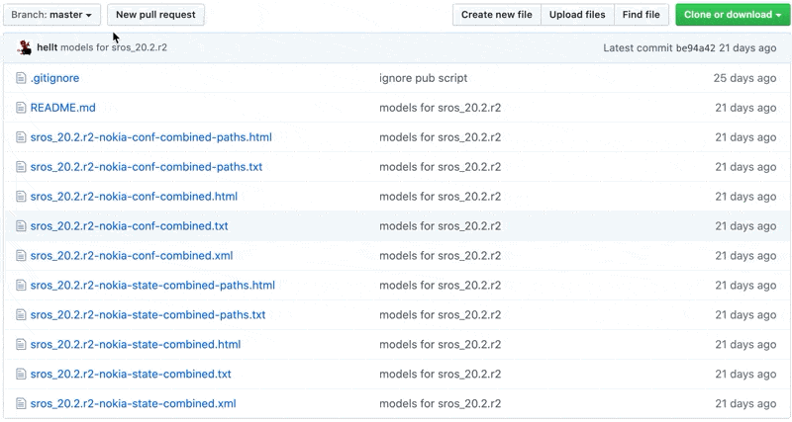This screenshot has width=792, height=422.
Task: Click the Create new file button
Action: pos(497,15)
